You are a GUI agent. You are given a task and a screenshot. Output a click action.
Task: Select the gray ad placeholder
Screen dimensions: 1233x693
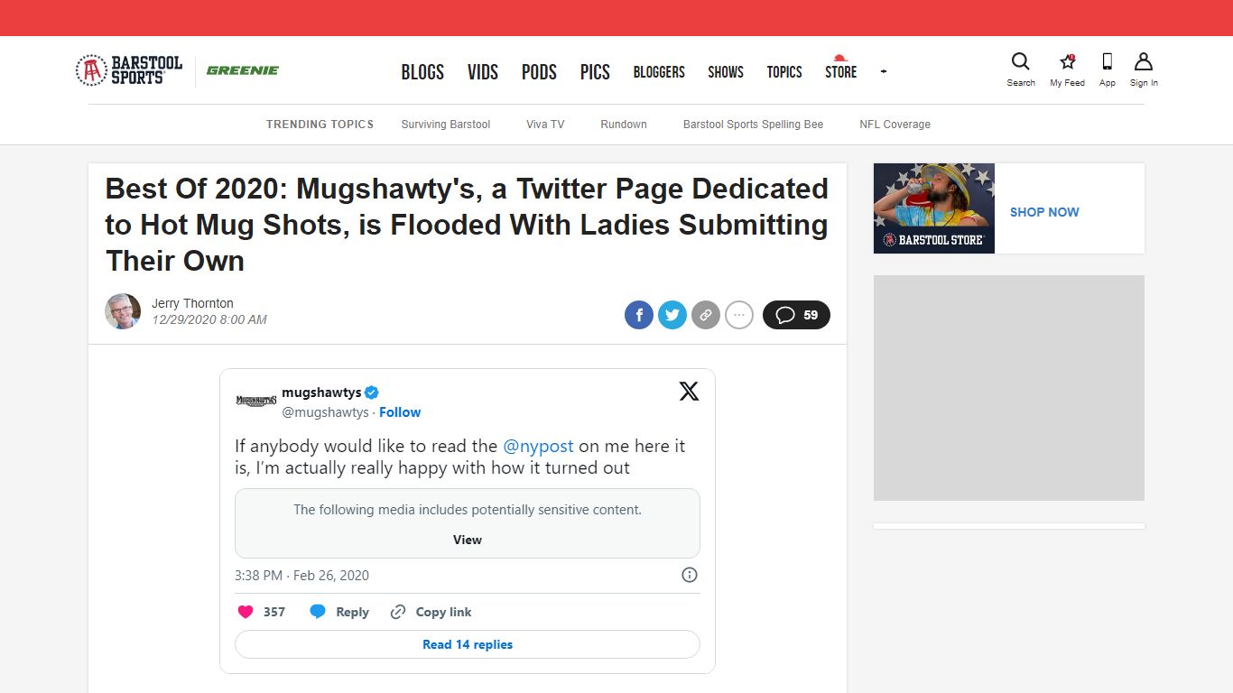pos(1009,388)
